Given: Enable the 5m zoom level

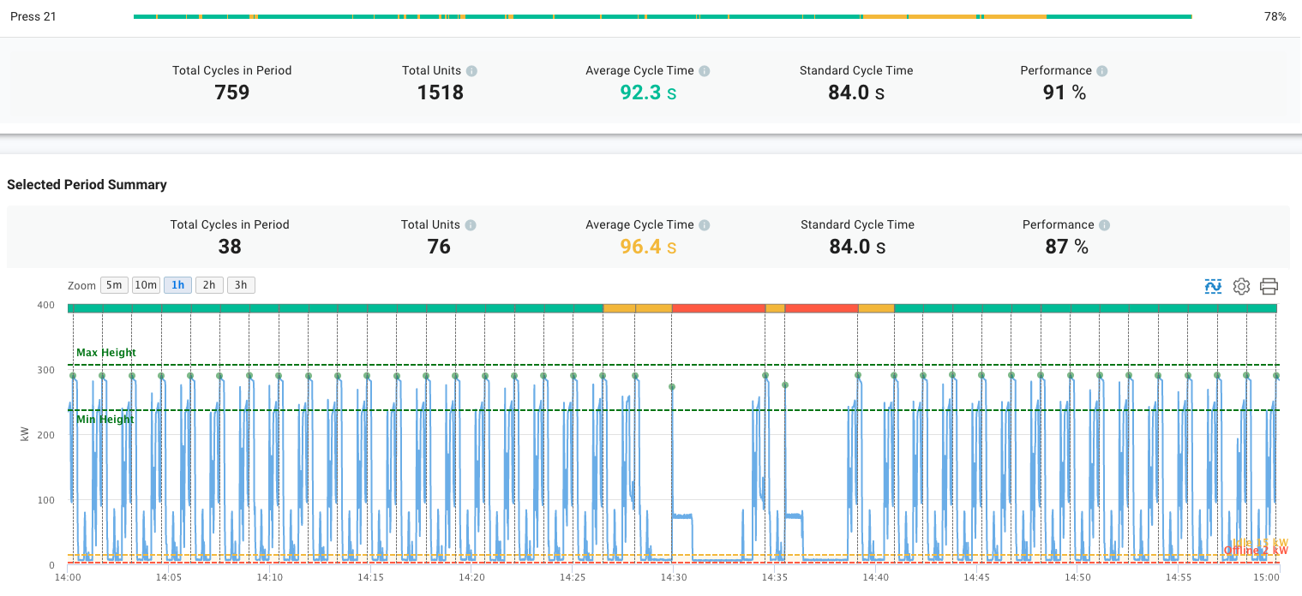Looking at the screenshot, I should [x=114, y=284].
